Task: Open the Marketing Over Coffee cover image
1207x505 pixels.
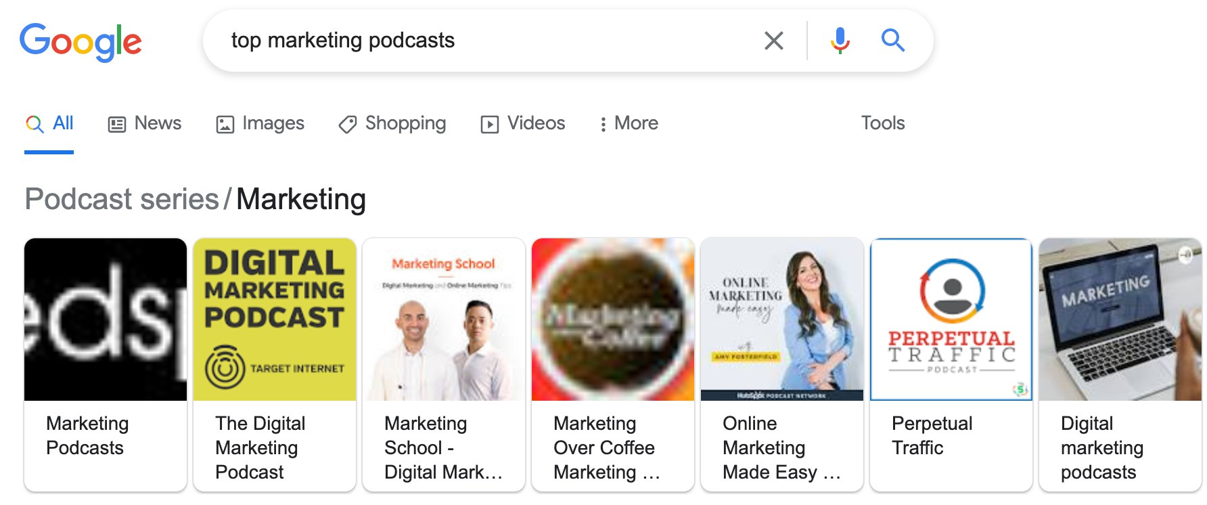Action: click(x=613, y=320)
